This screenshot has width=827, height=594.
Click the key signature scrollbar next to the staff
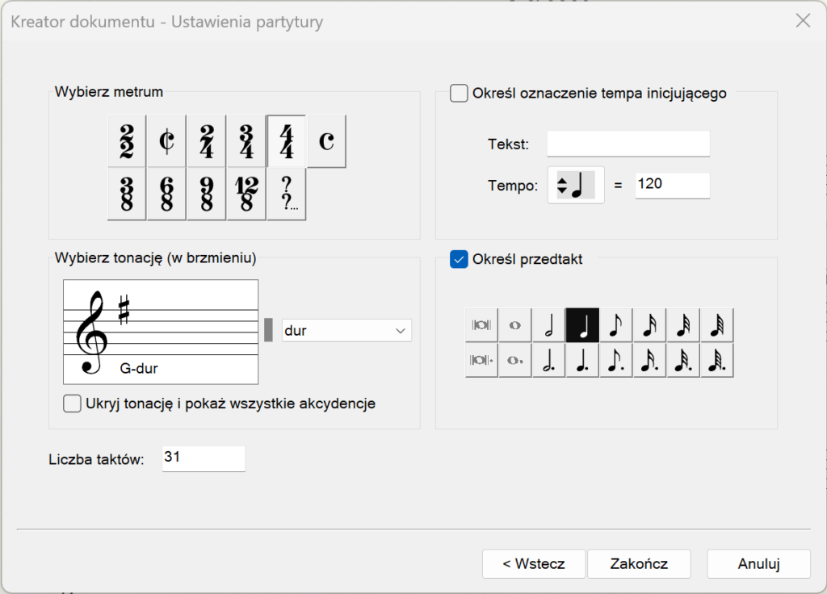(269, 330)
